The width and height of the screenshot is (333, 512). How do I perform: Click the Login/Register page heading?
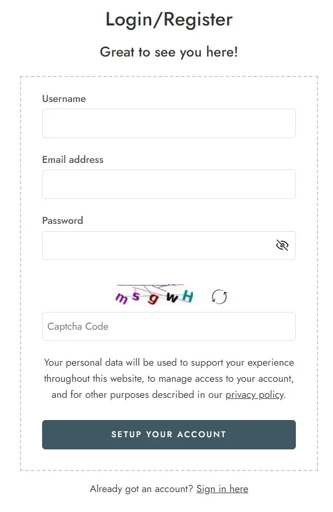169,19
